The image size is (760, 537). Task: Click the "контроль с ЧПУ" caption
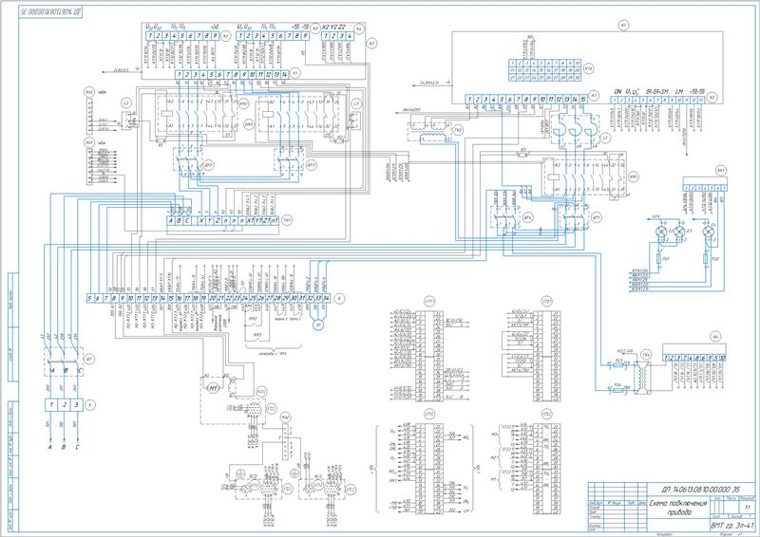point(272,355)
